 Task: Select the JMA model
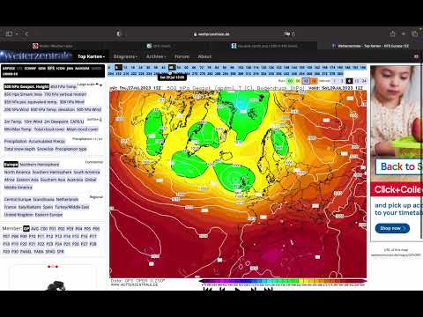(x=70, y=68)
